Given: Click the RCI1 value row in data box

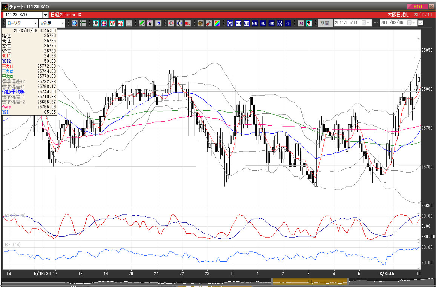Looking at the screenshot, I should (x=29, y=56).
